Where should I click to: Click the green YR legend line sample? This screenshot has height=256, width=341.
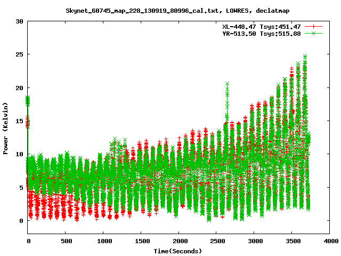pos(314,33)
